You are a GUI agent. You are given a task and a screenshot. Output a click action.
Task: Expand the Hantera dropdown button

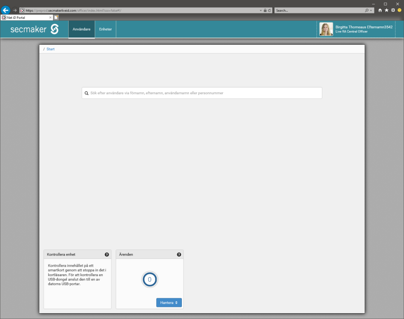click(x=169, y=303)
